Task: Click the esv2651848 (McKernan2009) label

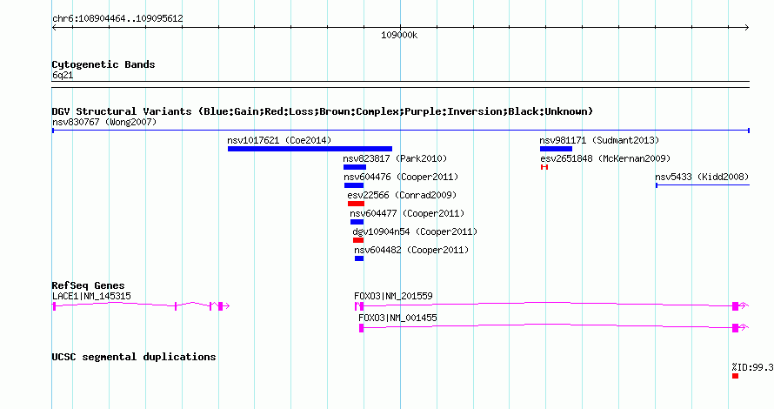Action: click(x=605, y=158)
